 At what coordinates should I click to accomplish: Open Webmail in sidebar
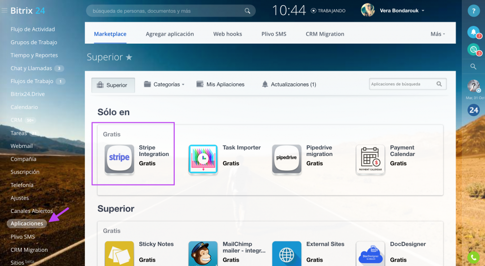click(21, 146)
